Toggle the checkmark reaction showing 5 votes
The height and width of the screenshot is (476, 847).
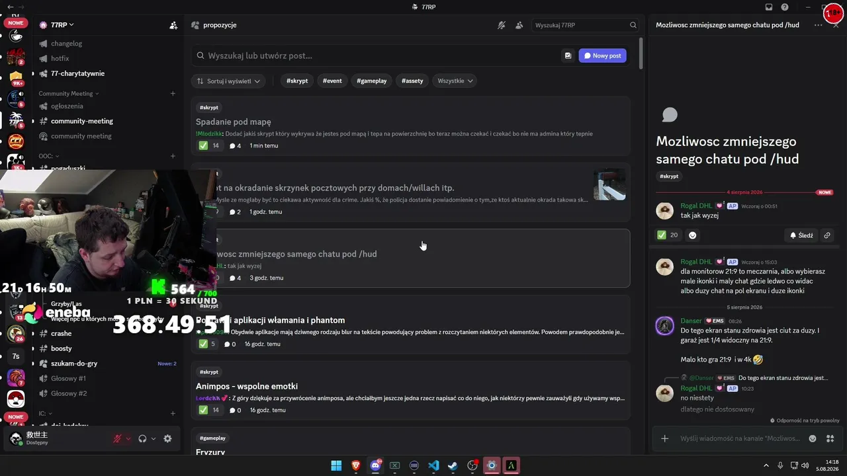coord(207,344)
